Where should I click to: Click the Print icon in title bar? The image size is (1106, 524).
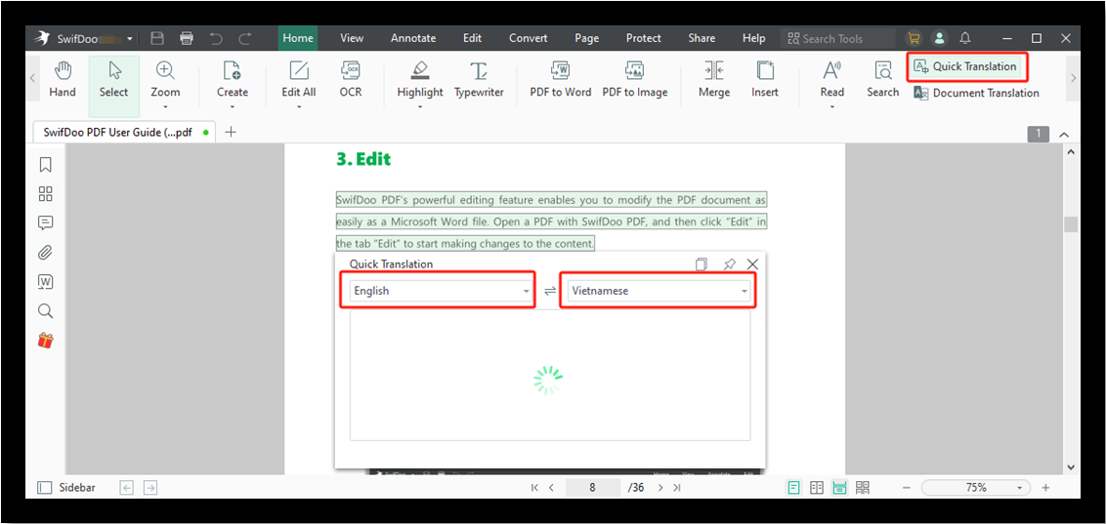tap(187, 38)
